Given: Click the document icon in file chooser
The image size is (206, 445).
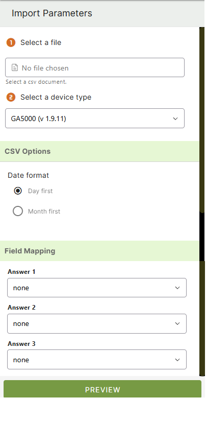Looking at the screenshot, I should coord(15,67).
